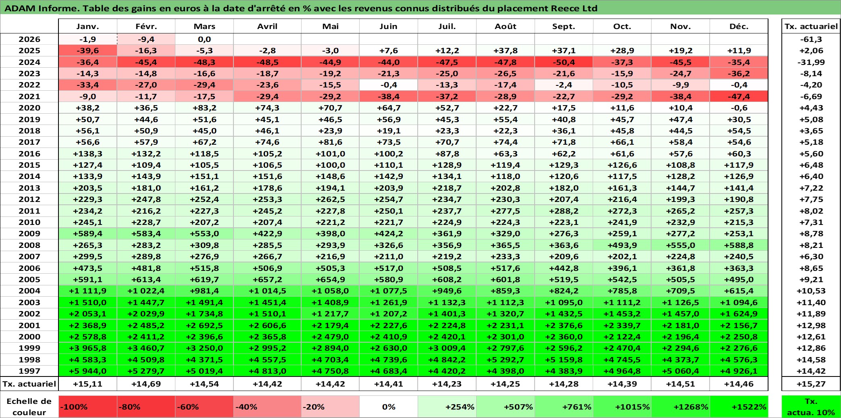Click the ADAM Informe title bar text
The width and height of the screenshot is (841, 418).
[x=301, y=8]
